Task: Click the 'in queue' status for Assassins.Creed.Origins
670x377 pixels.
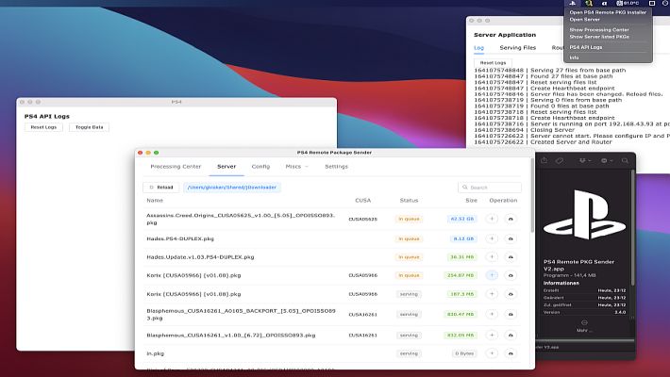Action: click(409, 219)
